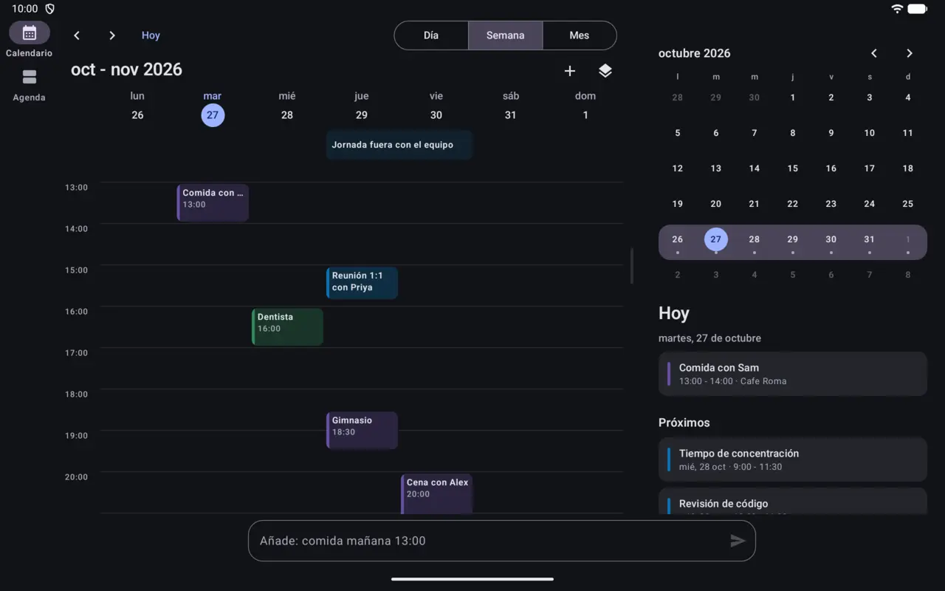This screenshot has height=591, width=945.
Task: Click the plus icon to add event
Action: 570,71
